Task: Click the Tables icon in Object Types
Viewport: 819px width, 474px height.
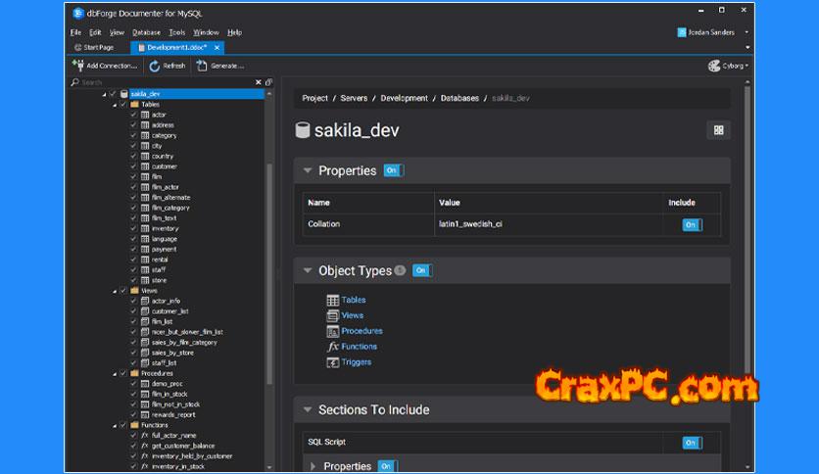Action: tap(333, 300)
